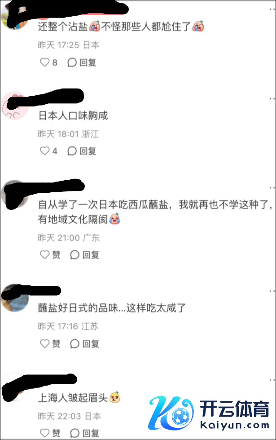Open more options for 日本人口味齁咸 comment
Viewport: 276px width, 440px height.
(x=272, y=98)
